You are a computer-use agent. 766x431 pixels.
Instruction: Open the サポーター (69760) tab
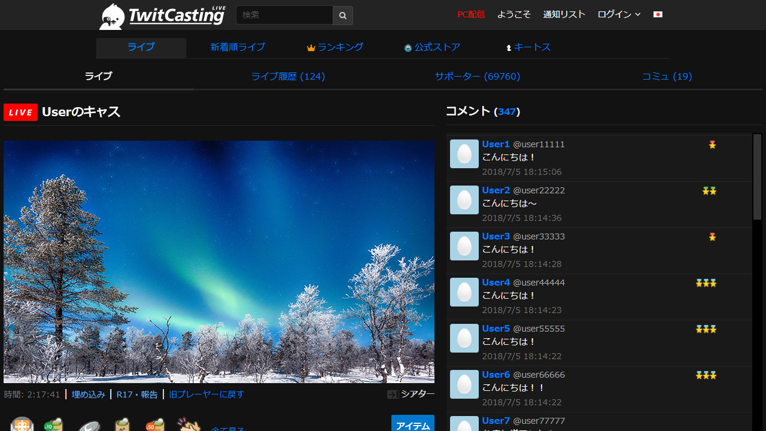point(477,76)
